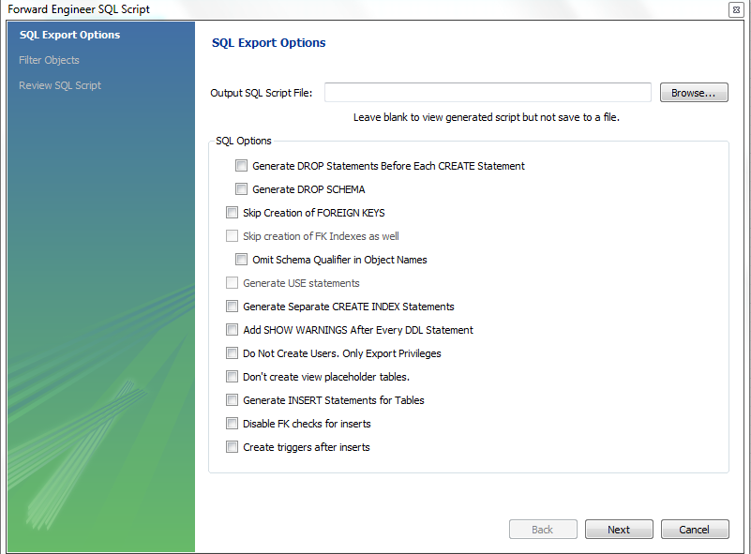Go to the Filter Objects step
751x554 pixels.
coord(49,60)
